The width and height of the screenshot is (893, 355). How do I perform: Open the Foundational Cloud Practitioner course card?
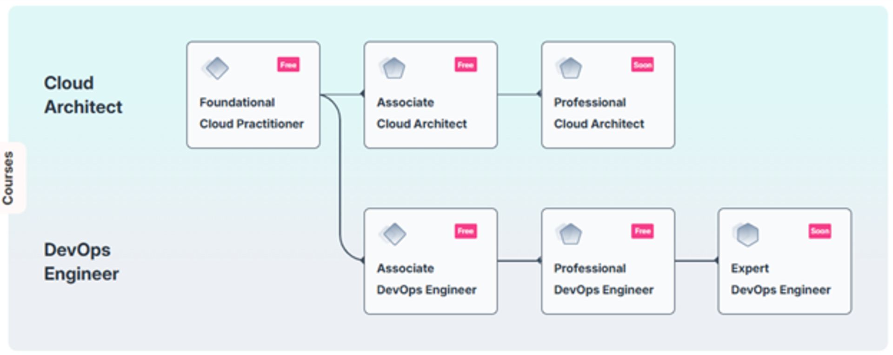(x=253, y=95)
